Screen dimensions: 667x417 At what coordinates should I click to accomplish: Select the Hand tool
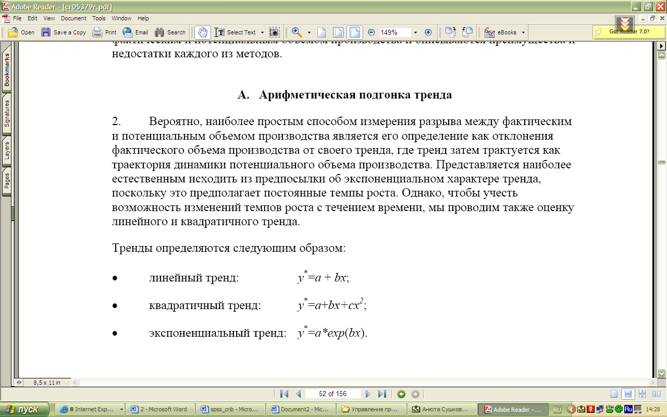click(x=203, y=32)
